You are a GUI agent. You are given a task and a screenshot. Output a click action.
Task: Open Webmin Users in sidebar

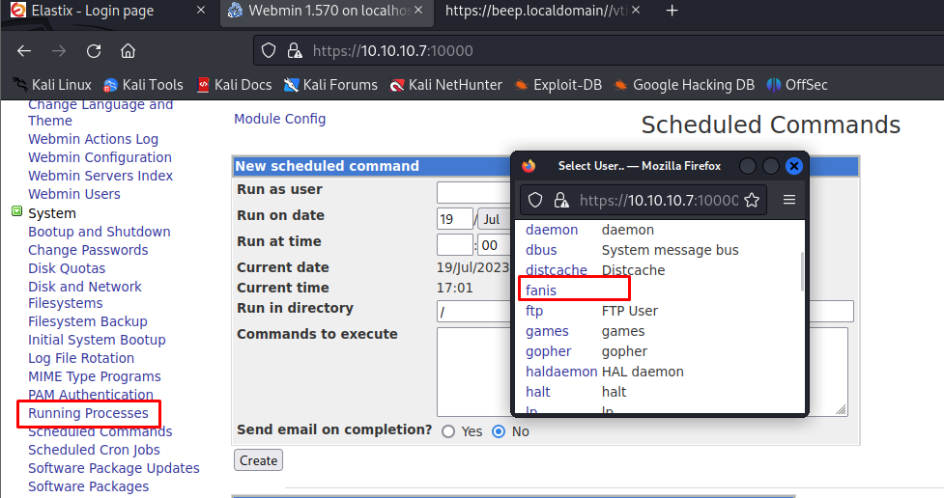[74, 194]
